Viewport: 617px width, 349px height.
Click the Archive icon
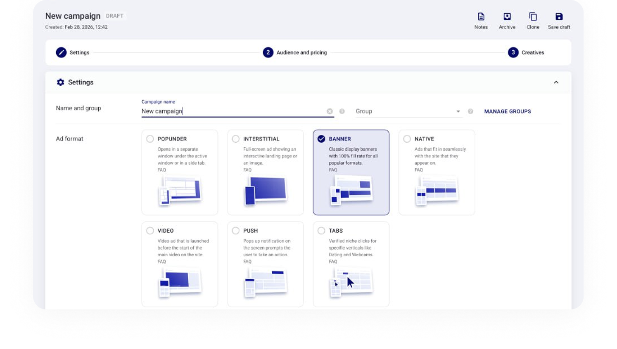coord(507,17)
